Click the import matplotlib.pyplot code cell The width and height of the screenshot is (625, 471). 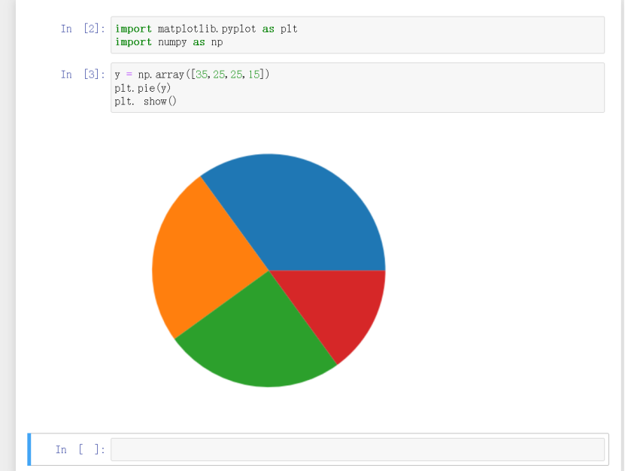pyautogui.click(x=357, y=35)
